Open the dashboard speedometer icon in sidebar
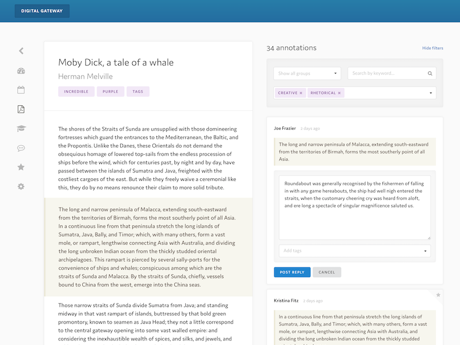 coord(22,71)
